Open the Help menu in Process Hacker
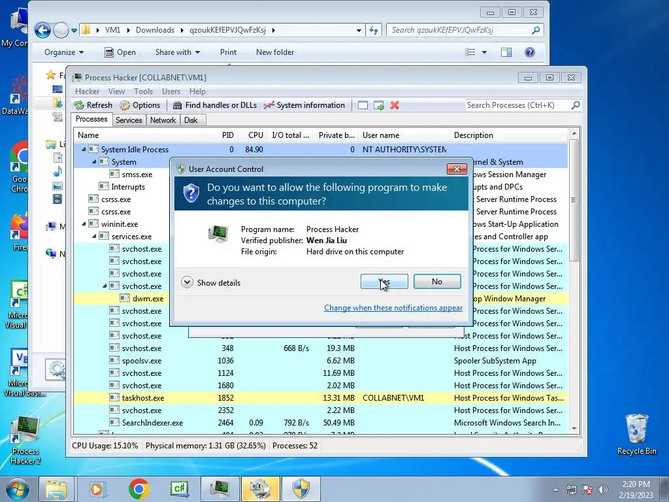 tap(197, 92)
